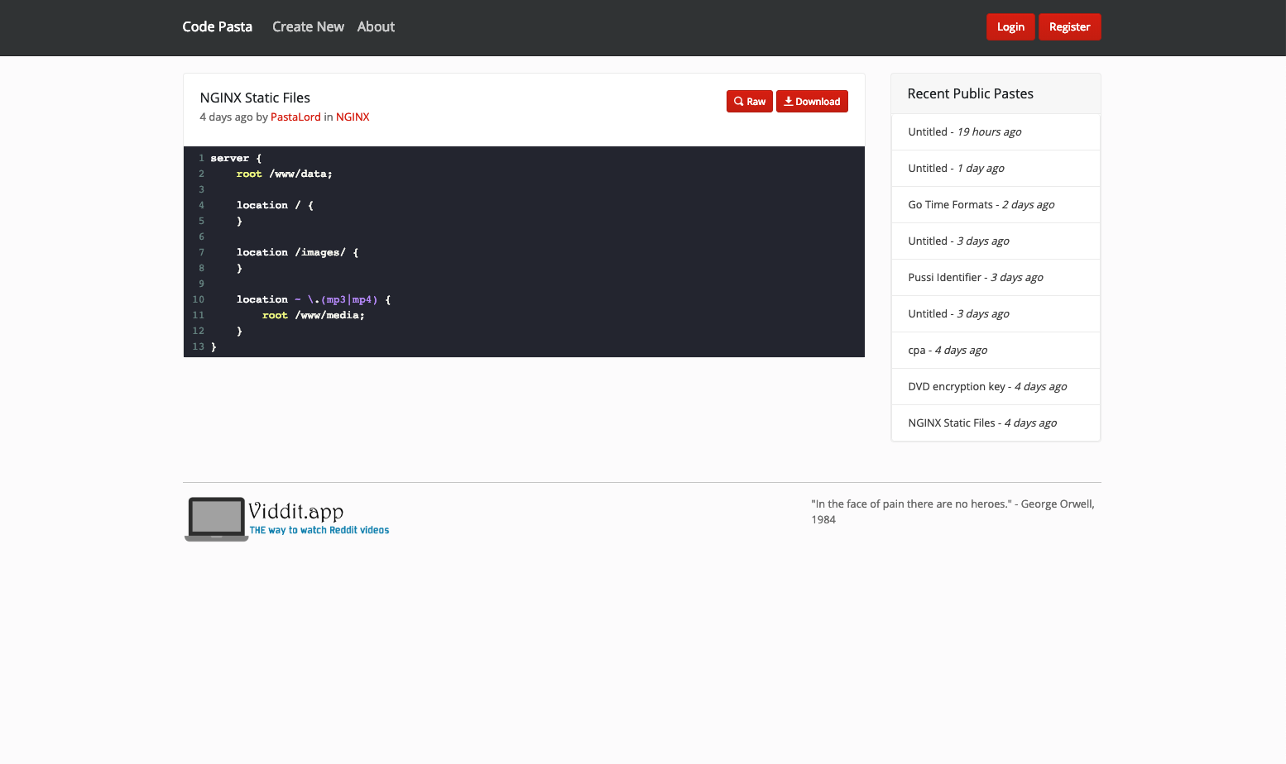Screen dimensions: 1286x764
Task: Open the Create New page
Action: pyautogui.click(x=308, y=26)
